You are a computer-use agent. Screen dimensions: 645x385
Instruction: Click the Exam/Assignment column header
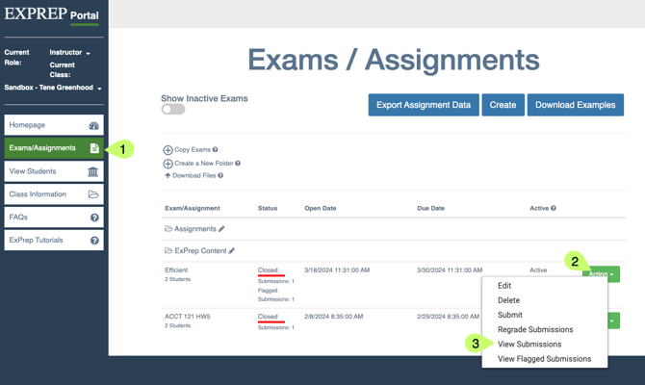pos(193,209)
